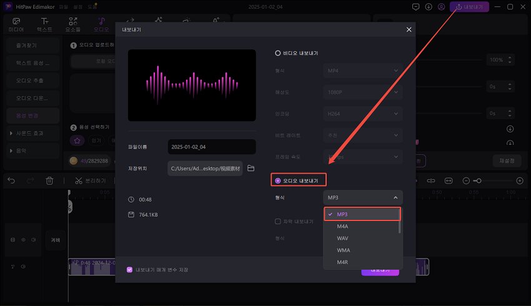Enable the 자막 내보내기 checkbox
Image resolution: width=531 pixels, height=306 pixels.
point(278,221)
